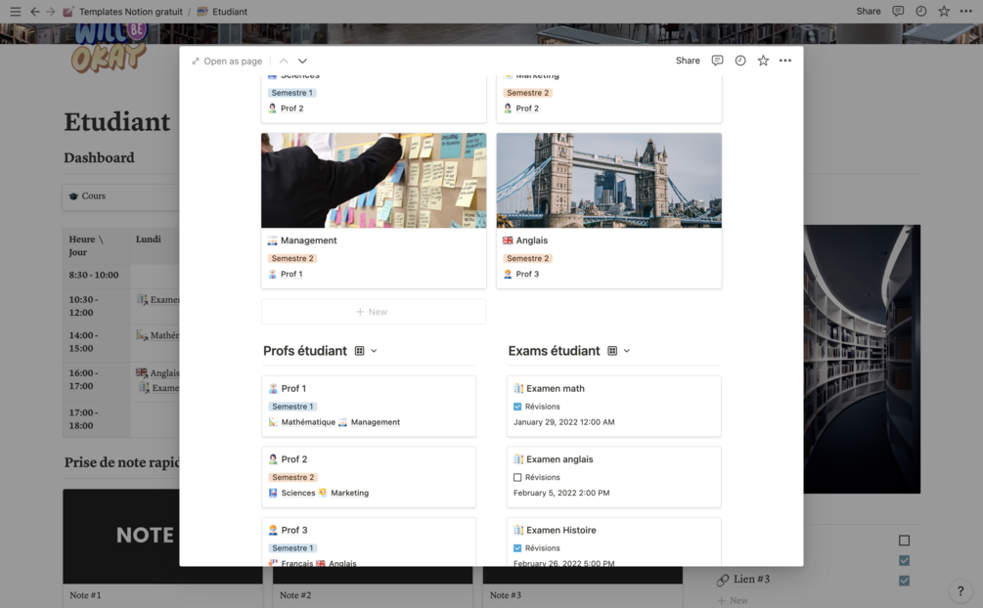Click gallery view icon beside Profs étudiant
This screenshot has width=983, height=608.
(359, 351)
